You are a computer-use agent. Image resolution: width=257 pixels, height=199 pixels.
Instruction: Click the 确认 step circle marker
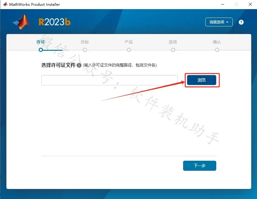pos(217,50)
